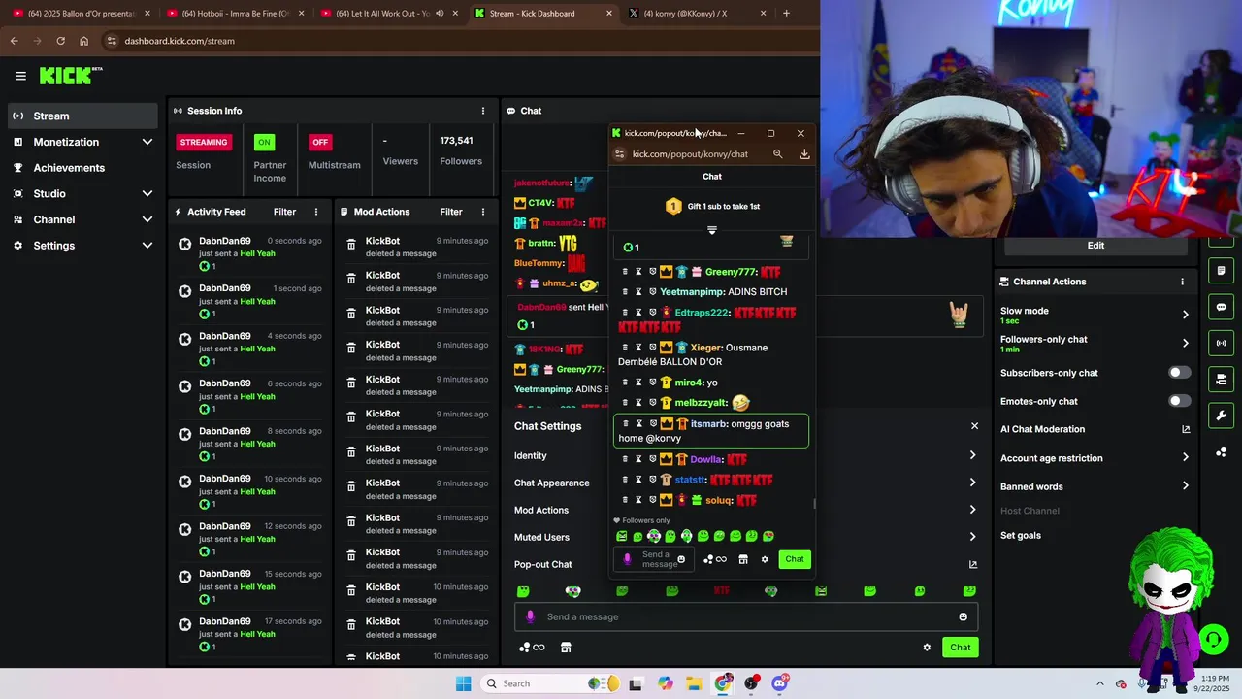1242x699 pixels.
Task: Switch to 2025 Ballon d'Or browser tab
Action: [82, 14]
